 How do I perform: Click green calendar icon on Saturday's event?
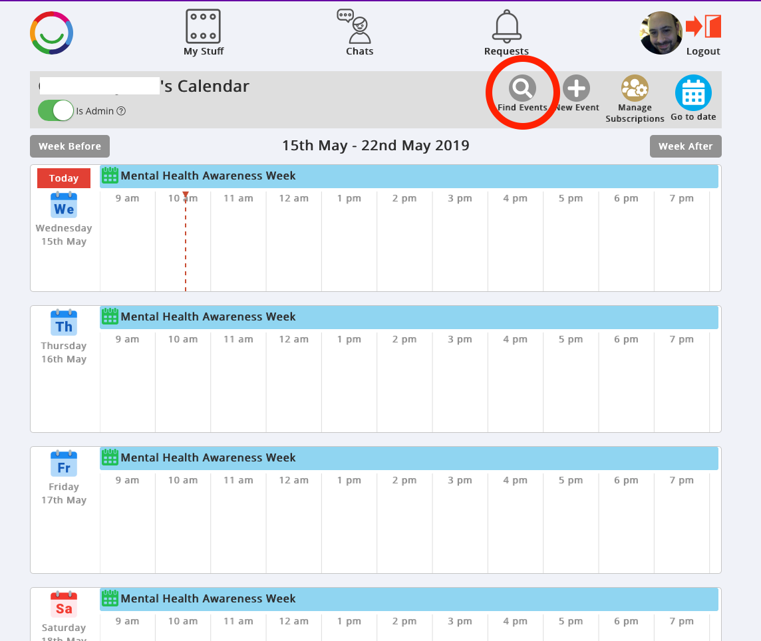[x=110, y=598]
